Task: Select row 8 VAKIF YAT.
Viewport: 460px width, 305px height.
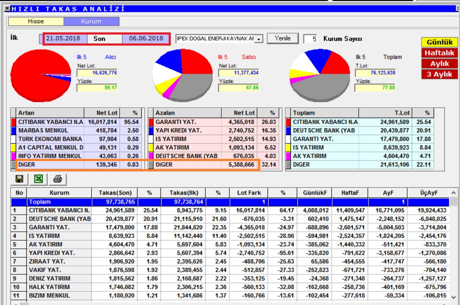Action: (x=230, y=270)
